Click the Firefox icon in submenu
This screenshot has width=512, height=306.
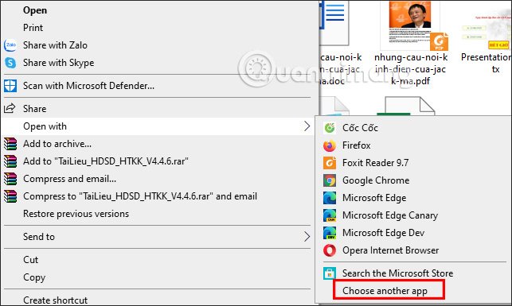point(330,145)
